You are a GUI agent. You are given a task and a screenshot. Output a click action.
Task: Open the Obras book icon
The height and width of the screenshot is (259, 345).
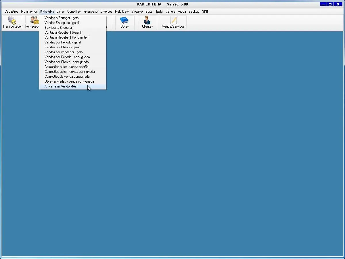click(124, 21)
